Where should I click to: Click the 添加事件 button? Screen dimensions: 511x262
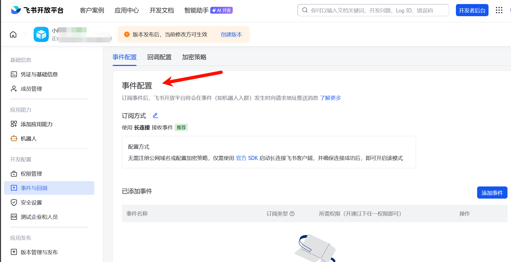pyautogui.click(x=492, y=192)
